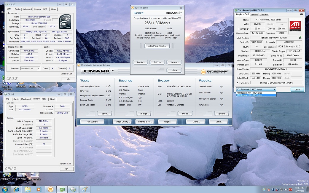Viewport: 309px width, 193px height.
Task: Open the Processor #1 selection dropdown
Action: [x=30, y=68]
